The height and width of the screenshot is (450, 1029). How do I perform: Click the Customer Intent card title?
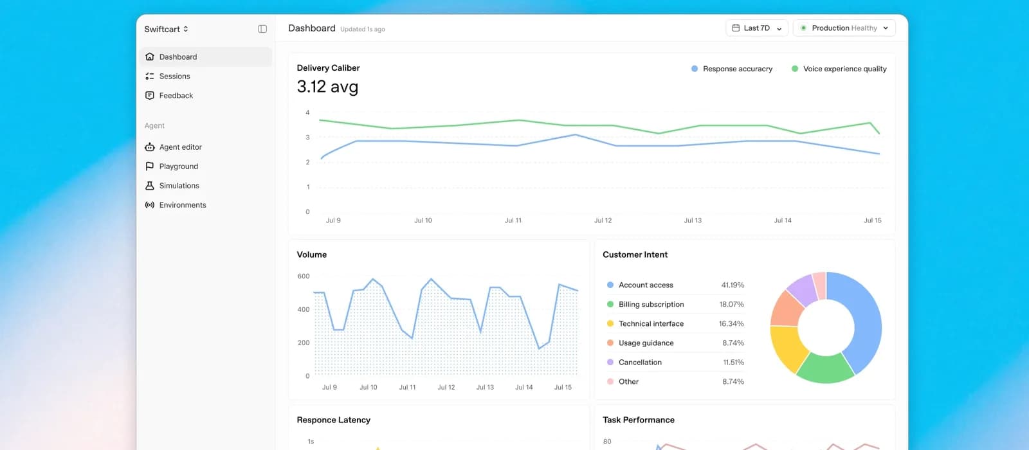click(x=635, y=255)
